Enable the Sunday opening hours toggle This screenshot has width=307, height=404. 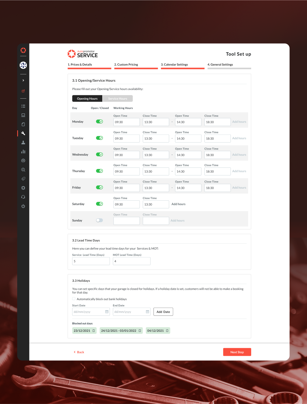[99, 220]
